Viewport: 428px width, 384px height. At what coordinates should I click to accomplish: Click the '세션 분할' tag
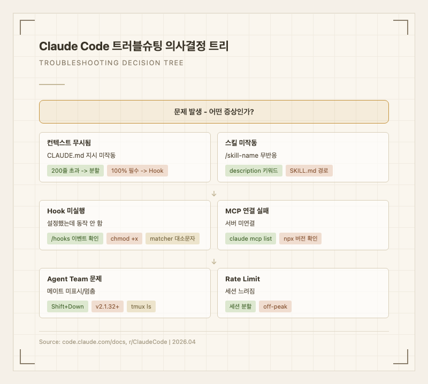(x=240, y=306)
